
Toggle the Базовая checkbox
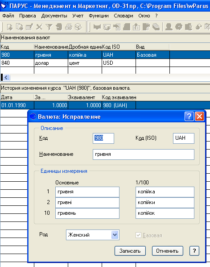click(x=138, y=235)
